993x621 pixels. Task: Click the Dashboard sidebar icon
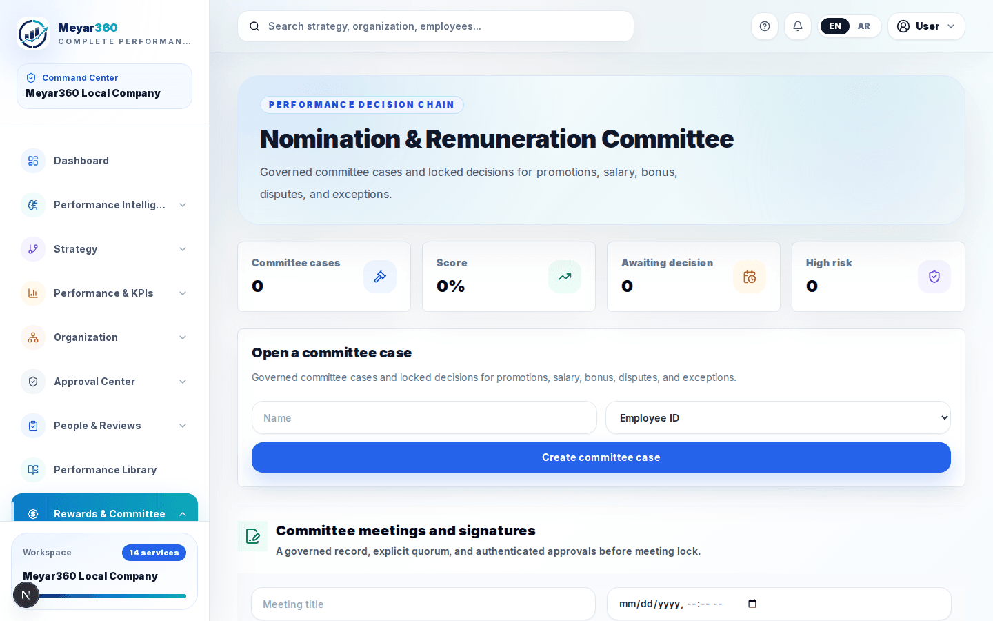(33, 161)
